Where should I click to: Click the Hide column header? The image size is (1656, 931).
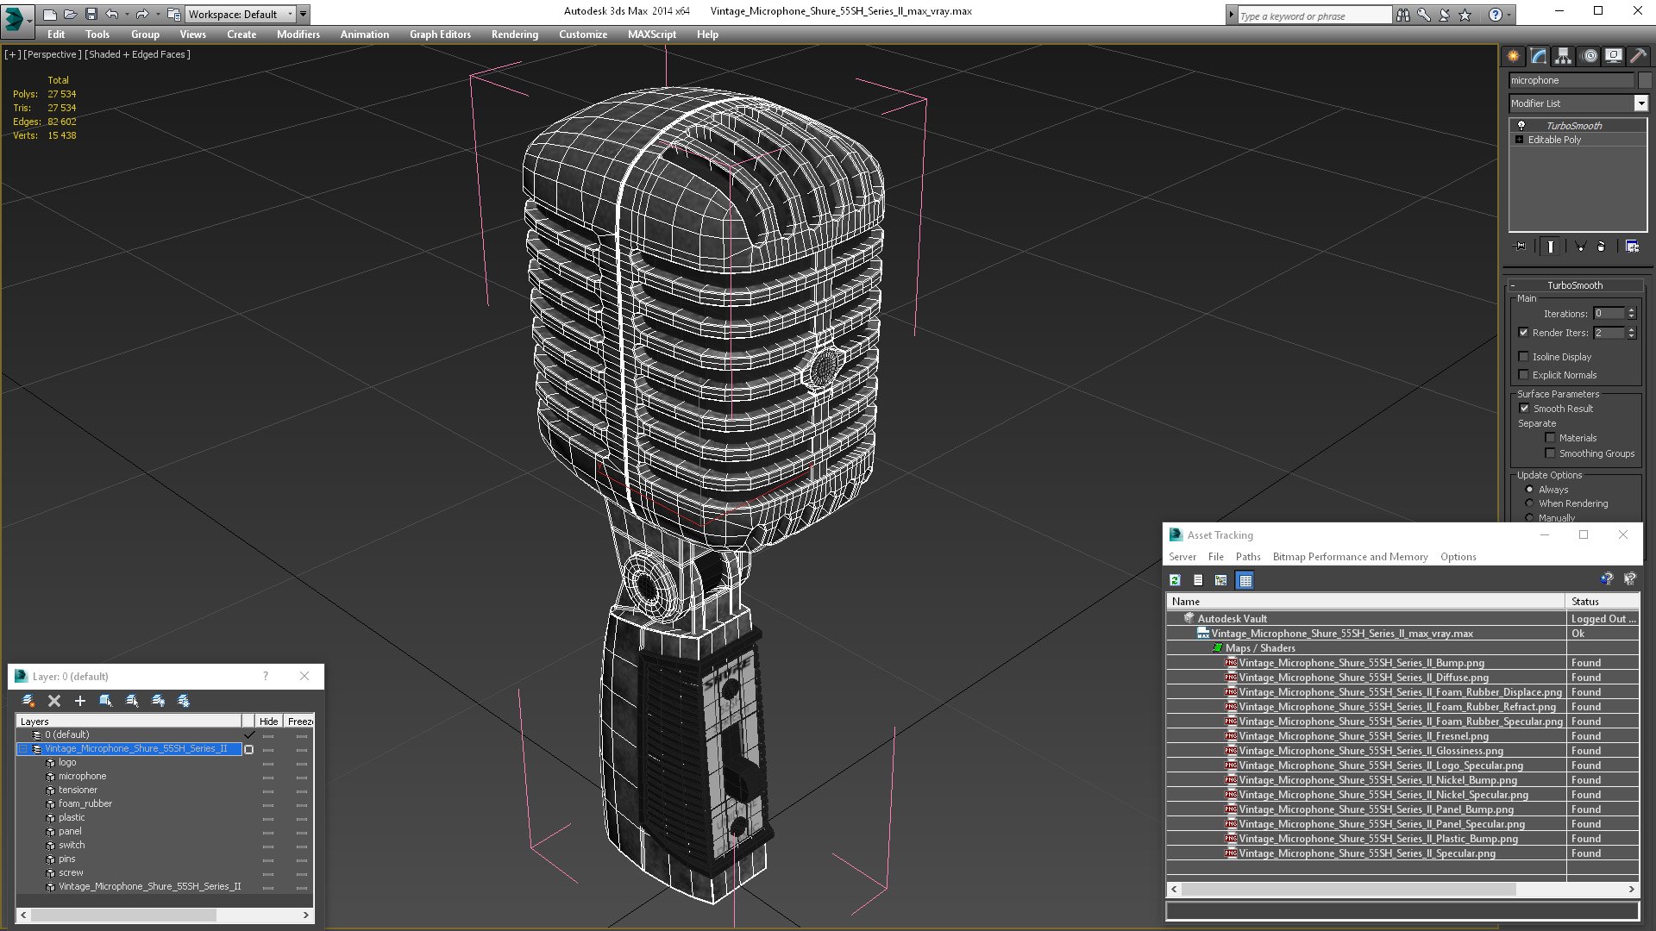[x=268, y=722]
